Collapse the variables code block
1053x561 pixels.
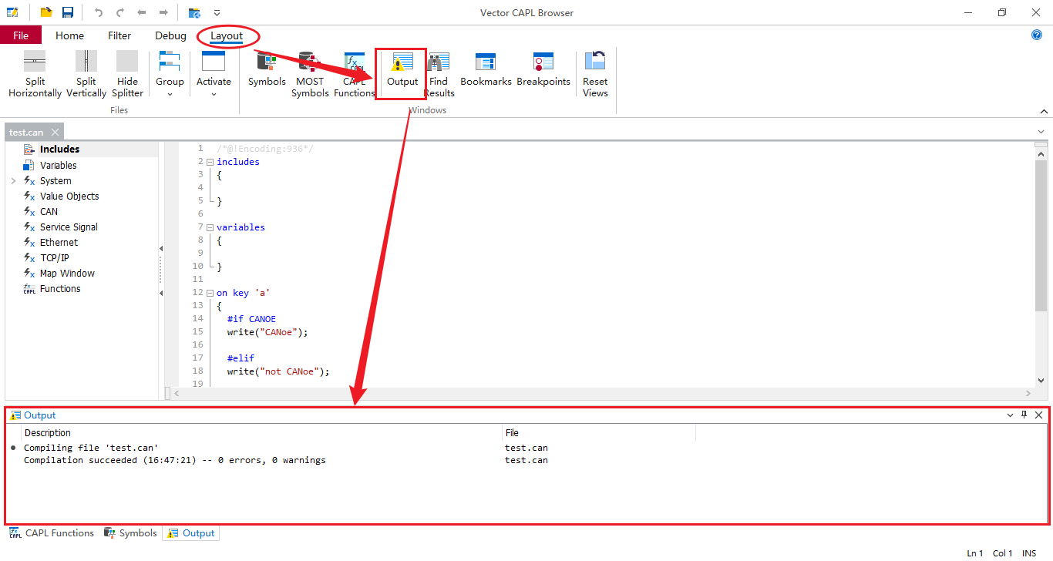click(210, 227)
